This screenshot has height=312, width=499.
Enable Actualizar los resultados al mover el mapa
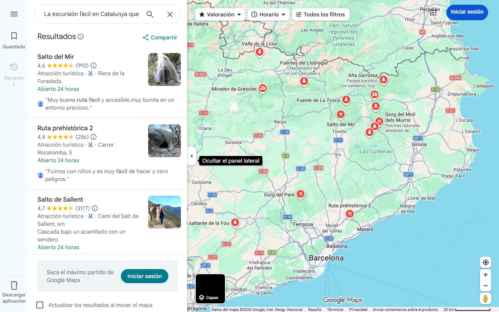pos(39,305)
